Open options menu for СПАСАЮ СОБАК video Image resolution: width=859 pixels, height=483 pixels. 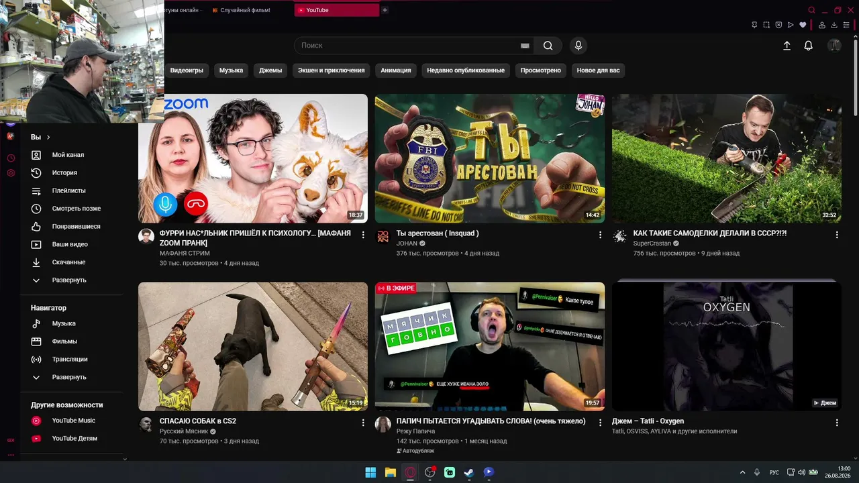click(x=363, y=423)
